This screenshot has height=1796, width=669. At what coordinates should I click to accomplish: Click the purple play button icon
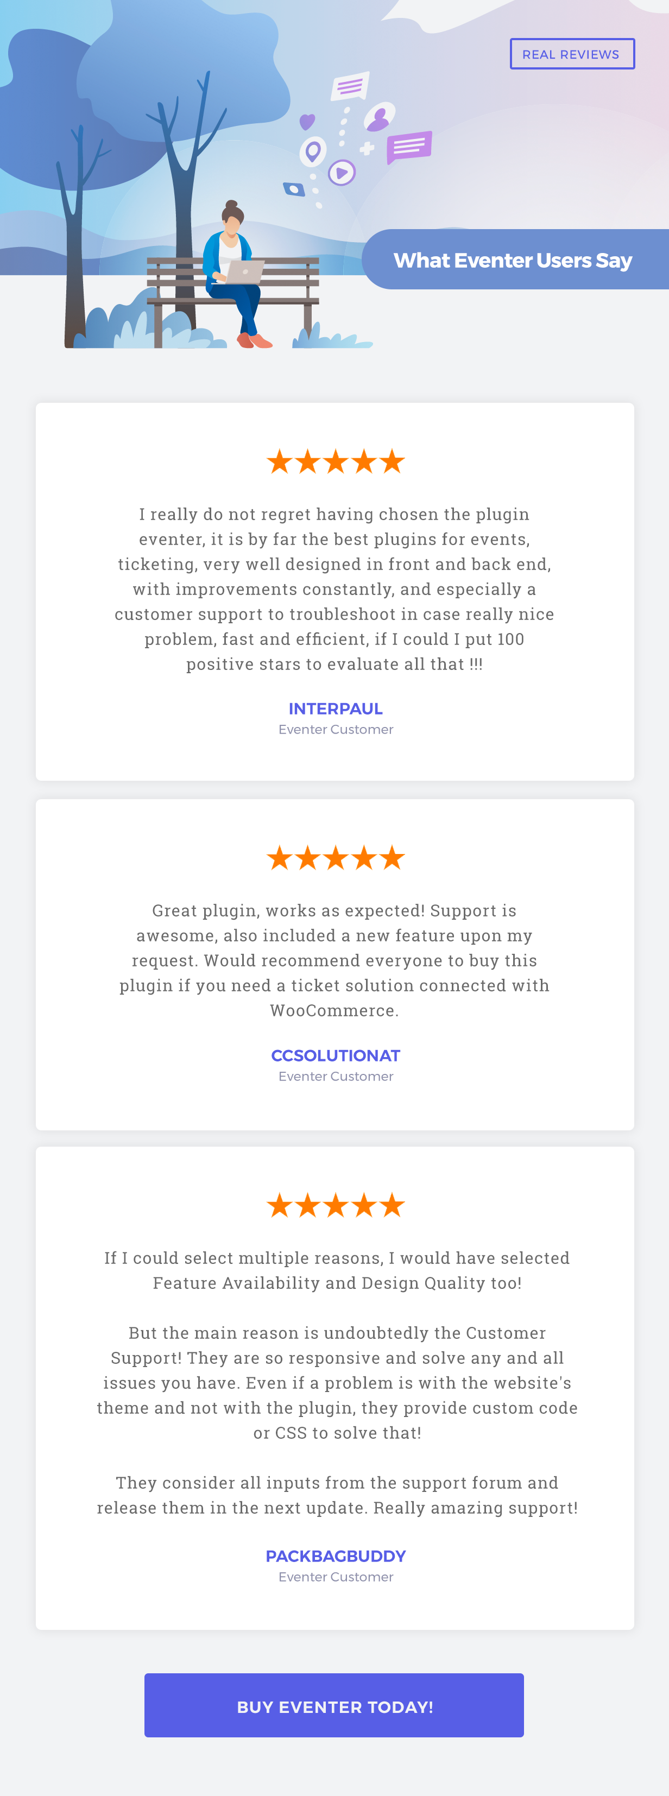tap(342, 172)
